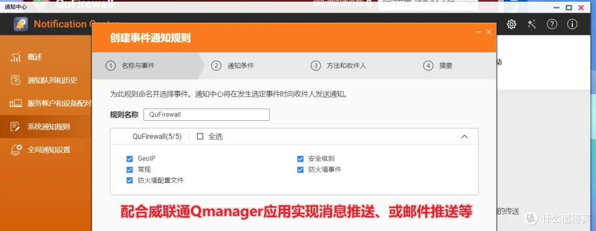Click the rule description text line
The height and width of the screenshot is (231, 596).
229,94
